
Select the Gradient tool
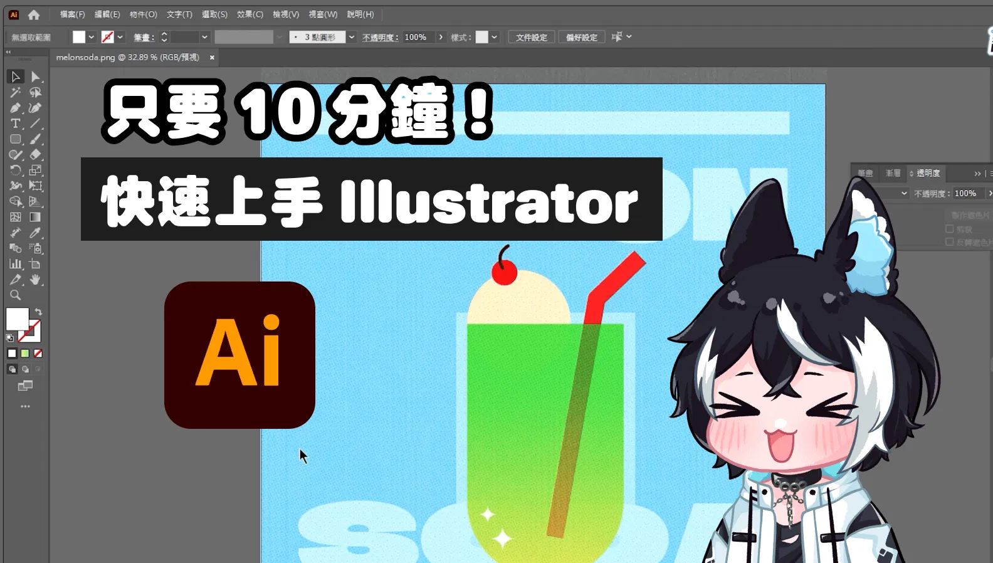pyautogui.click(x=36, y=217)
